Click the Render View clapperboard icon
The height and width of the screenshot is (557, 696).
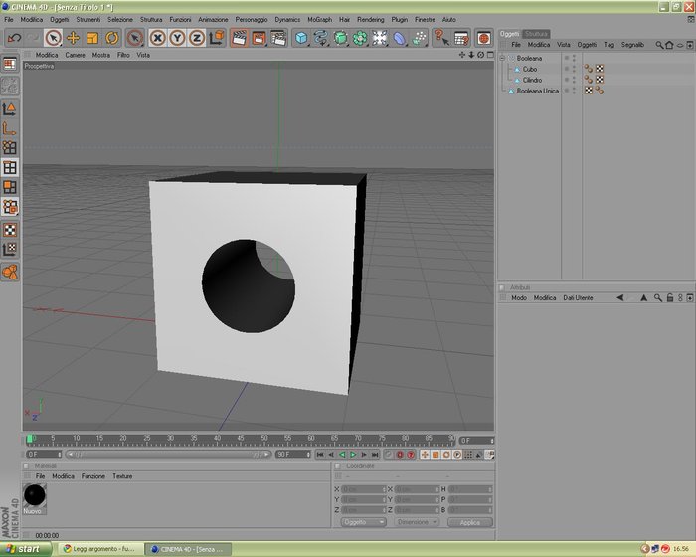click(240, 38)
